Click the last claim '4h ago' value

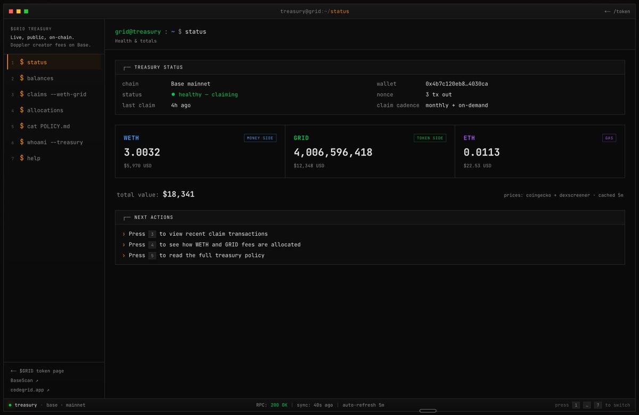[181, 105]
